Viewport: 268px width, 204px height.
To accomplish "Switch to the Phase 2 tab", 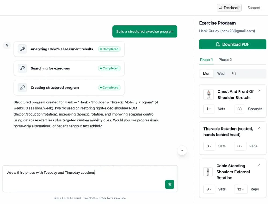I will [x=225, y=60].
